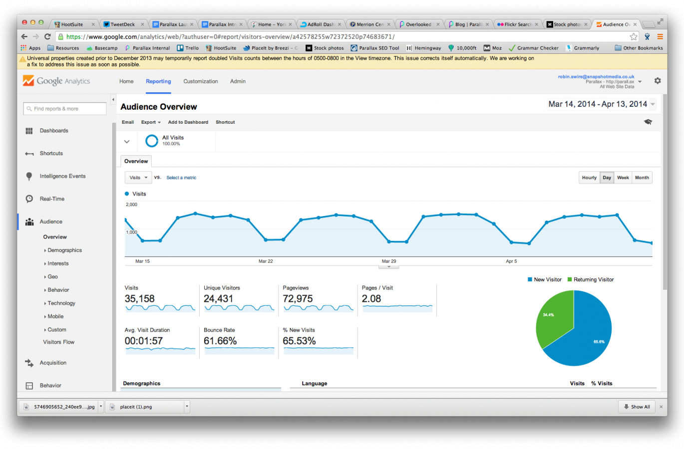Screen dimensions: 684x449
Task: Click the Find reports search field
Action: (65, 109)
